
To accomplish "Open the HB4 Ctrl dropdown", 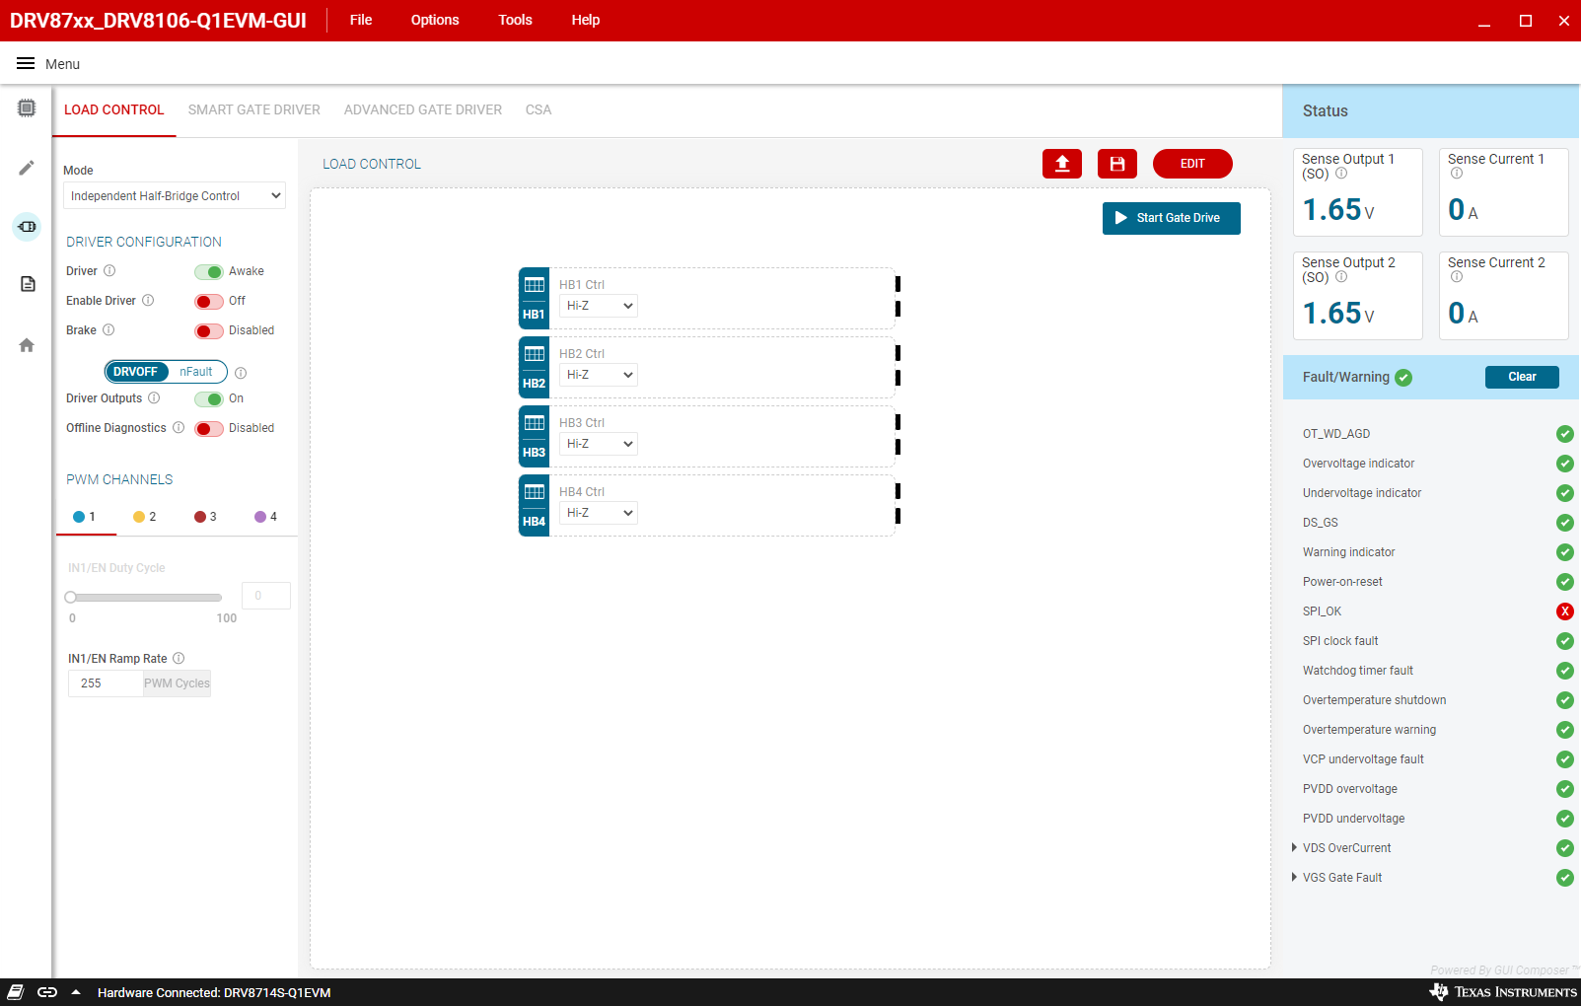I will point(599,513).
